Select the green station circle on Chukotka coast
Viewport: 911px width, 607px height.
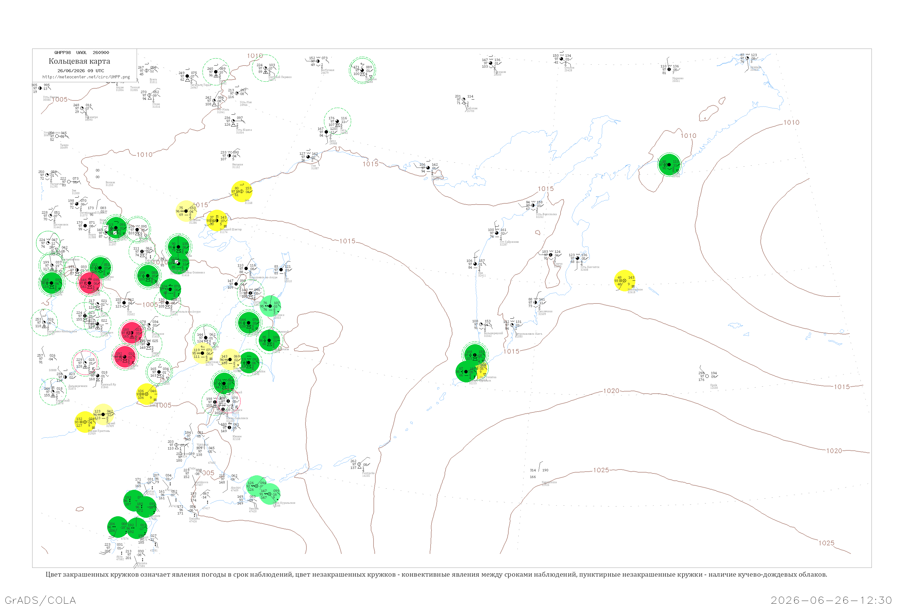(669, 164)
